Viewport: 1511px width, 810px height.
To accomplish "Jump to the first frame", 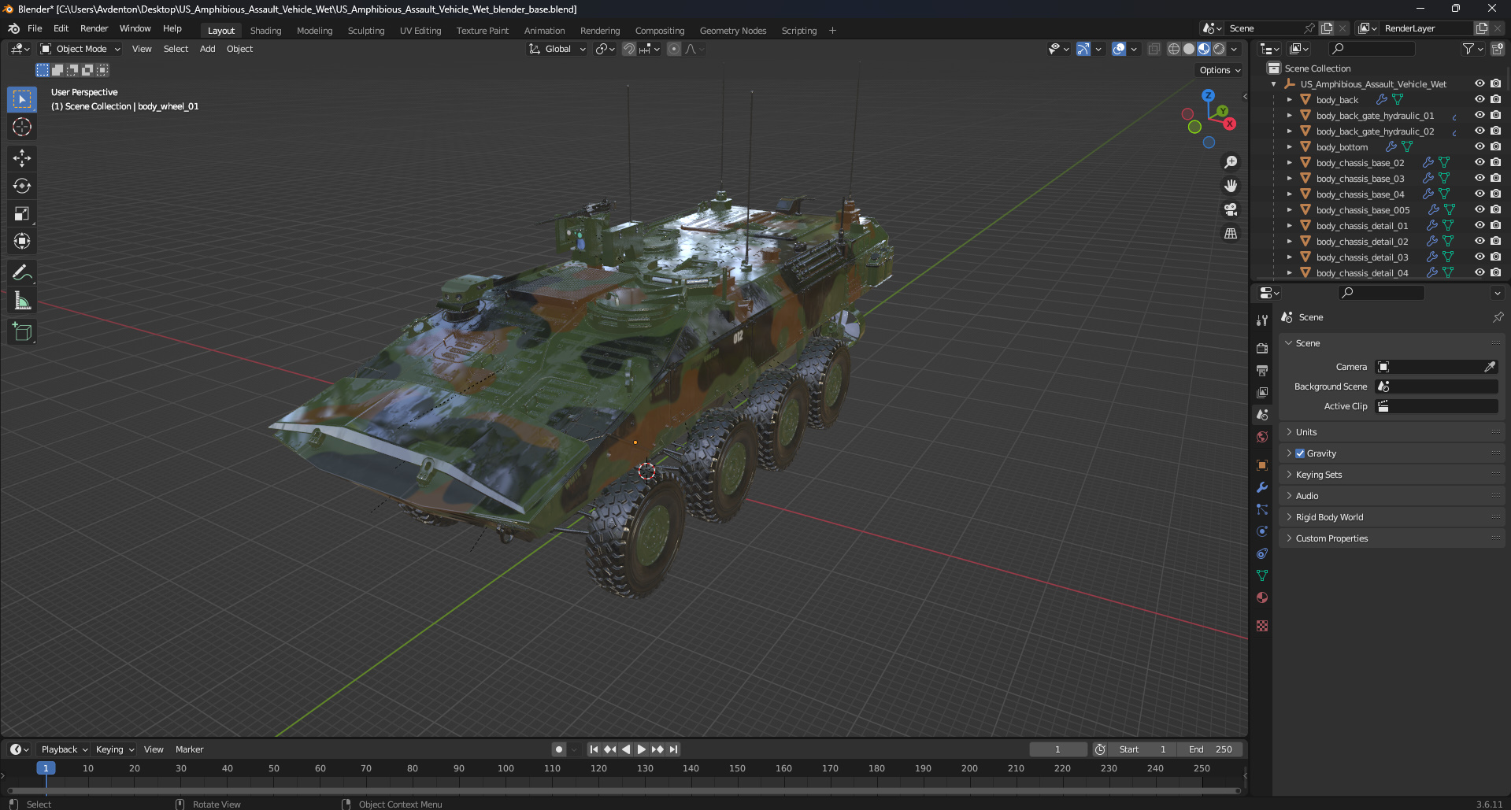I will (x=594, y=749).
